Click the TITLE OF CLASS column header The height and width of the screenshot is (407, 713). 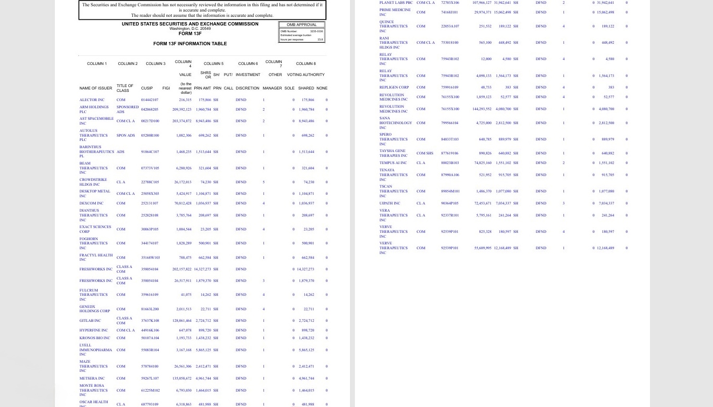point(125,88)
